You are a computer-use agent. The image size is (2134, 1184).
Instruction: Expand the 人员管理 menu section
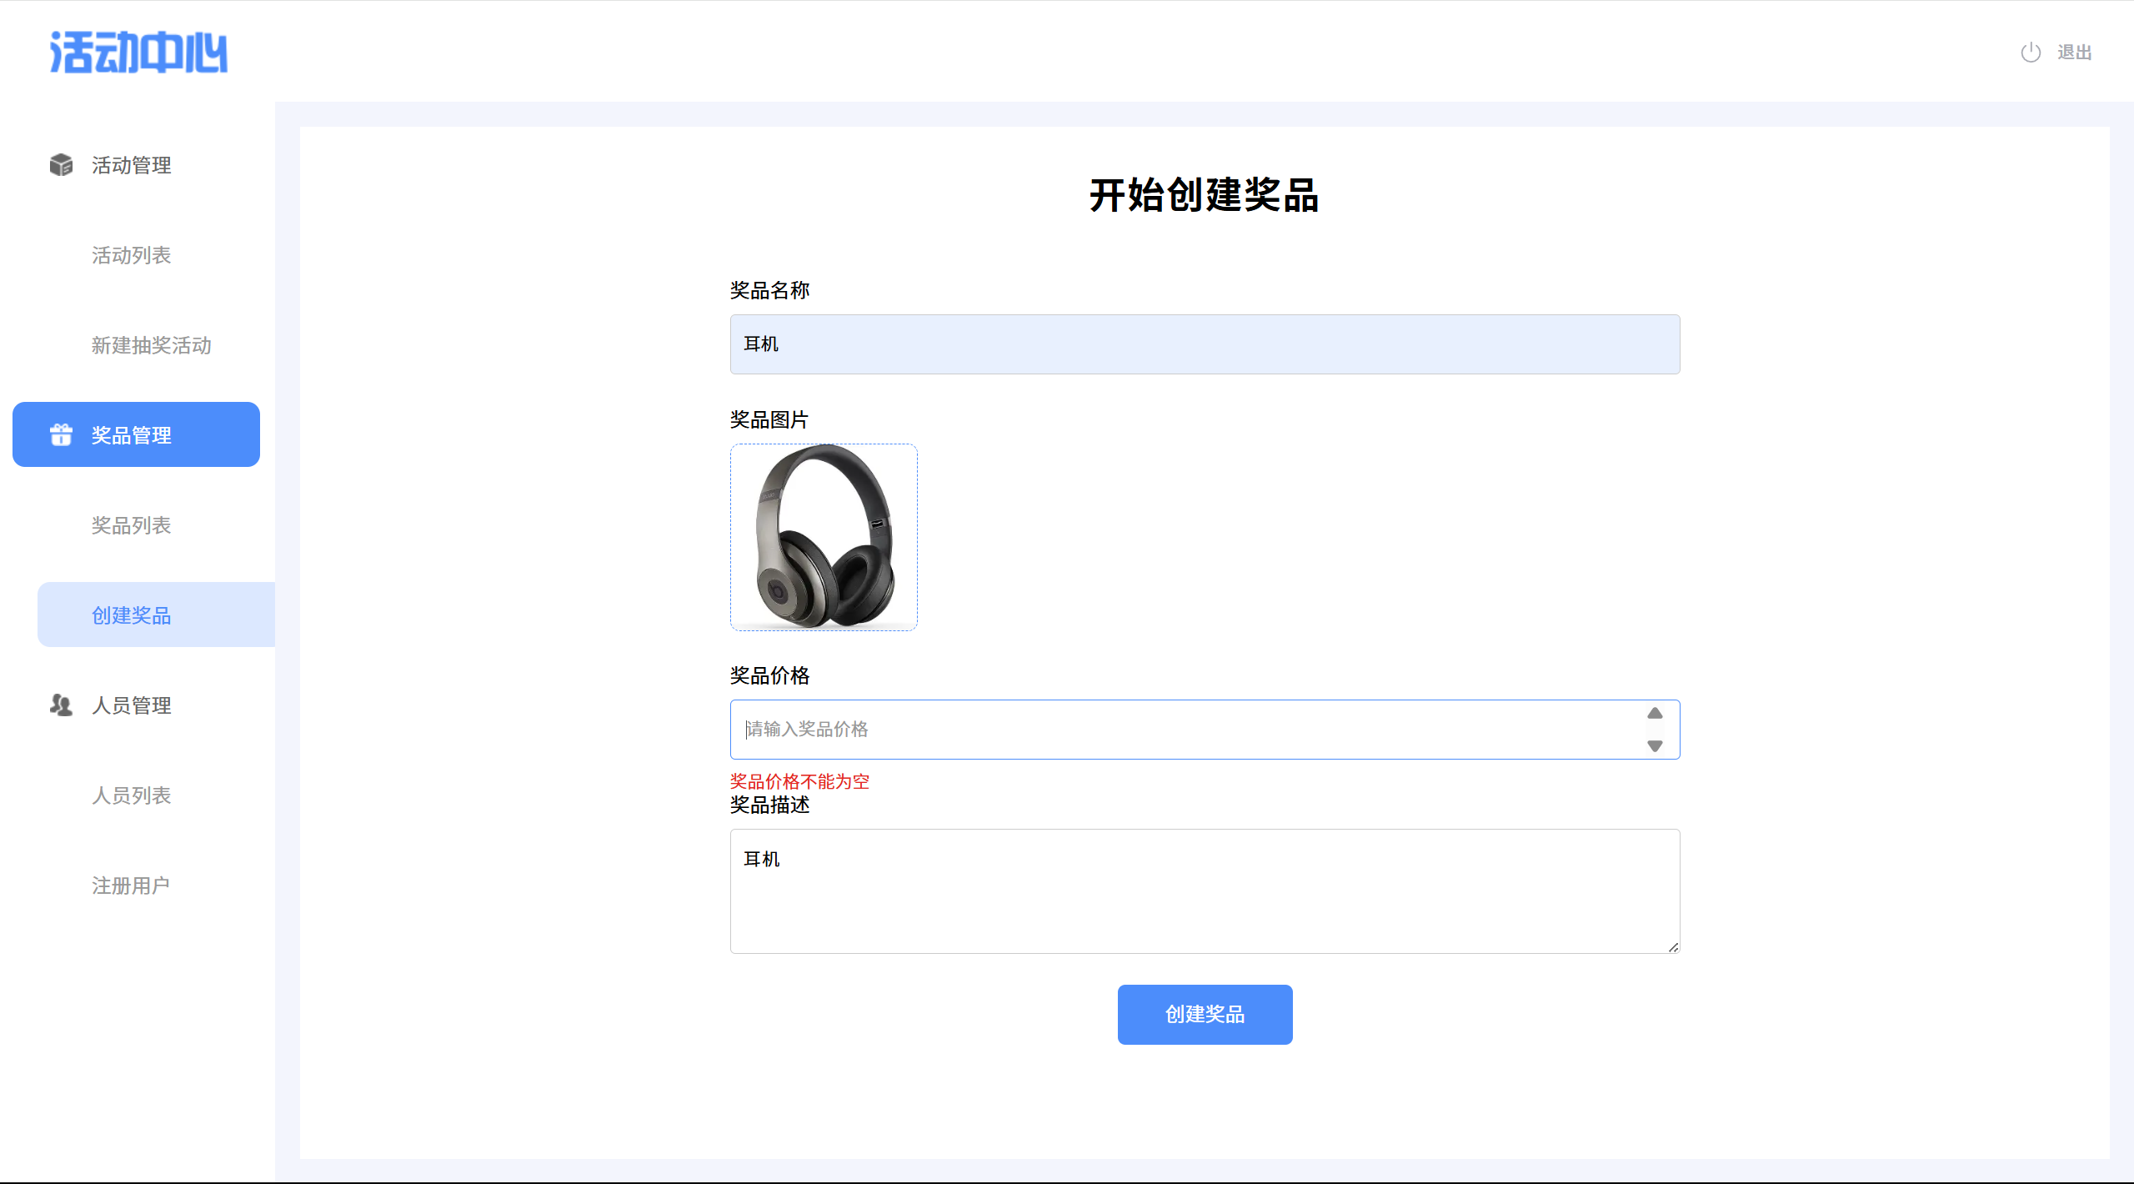[132, 705]
